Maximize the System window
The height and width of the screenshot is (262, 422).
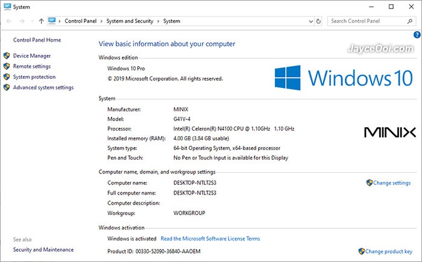point(391,7)
